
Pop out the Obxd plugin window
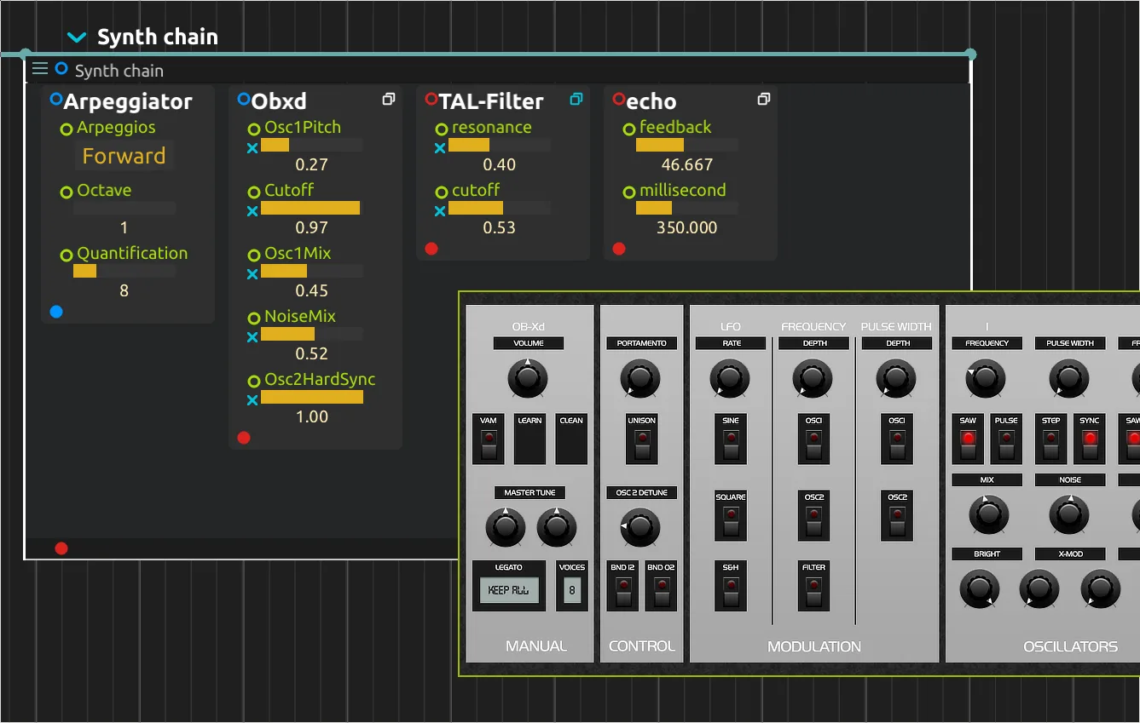pos(389,100)
